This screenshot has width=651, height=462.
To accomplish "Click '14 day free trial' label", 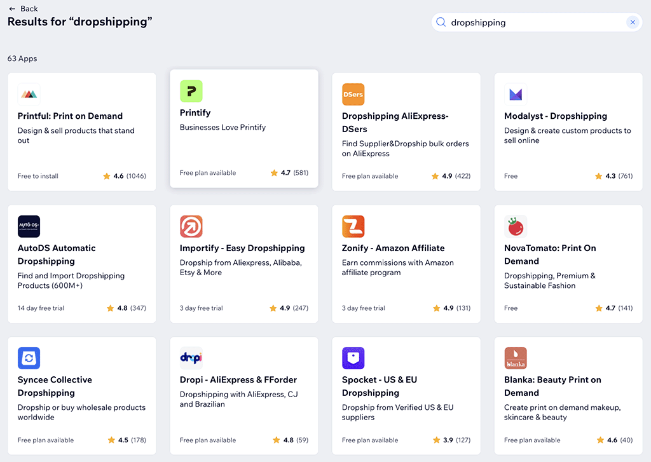I will 41,308.
